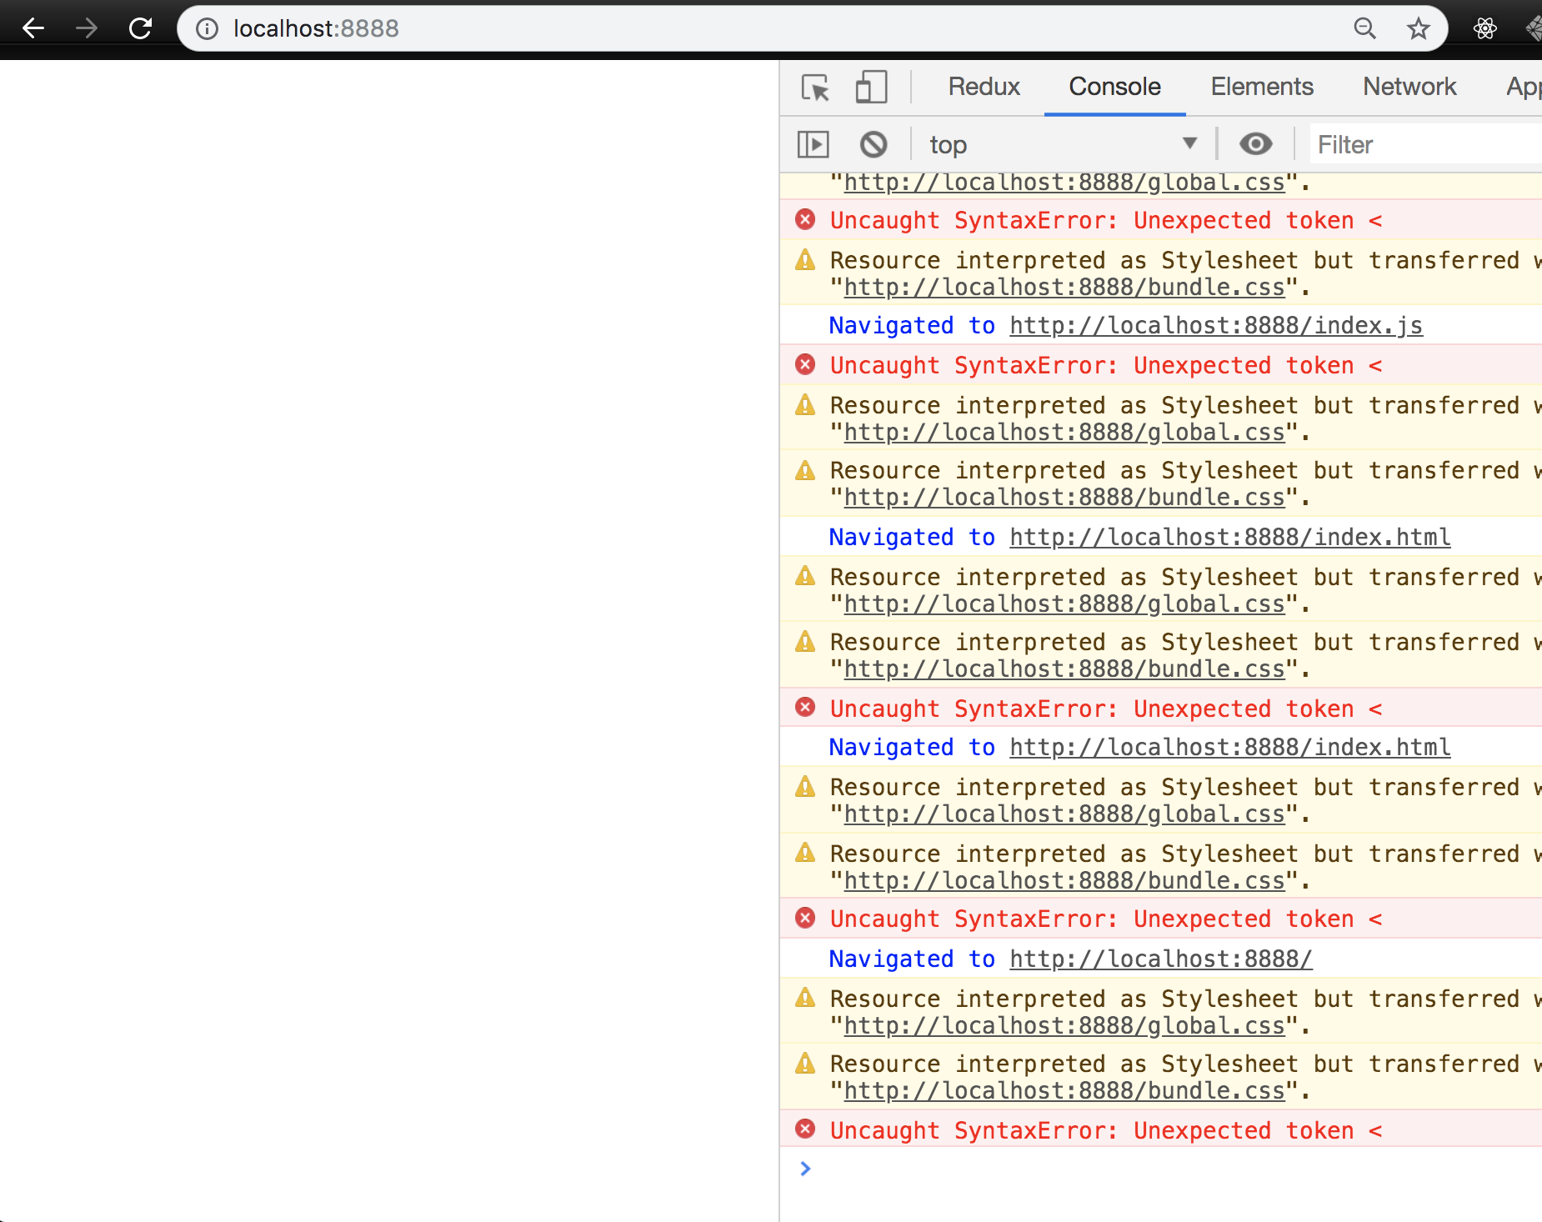Click the bundle.css link just above the console prompt
Screen dimensions: 1542x1222
[1064, 1090]
